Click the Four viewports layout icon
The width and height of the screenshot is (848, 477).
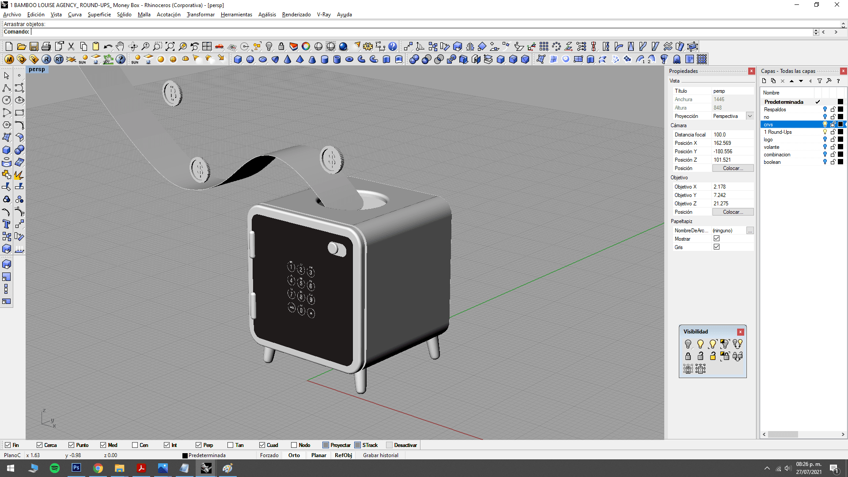coord(207,46)
